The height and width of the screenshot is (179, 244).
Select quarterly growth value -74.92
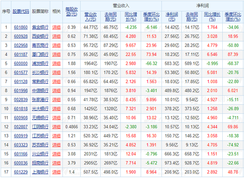tap(233, 145)
